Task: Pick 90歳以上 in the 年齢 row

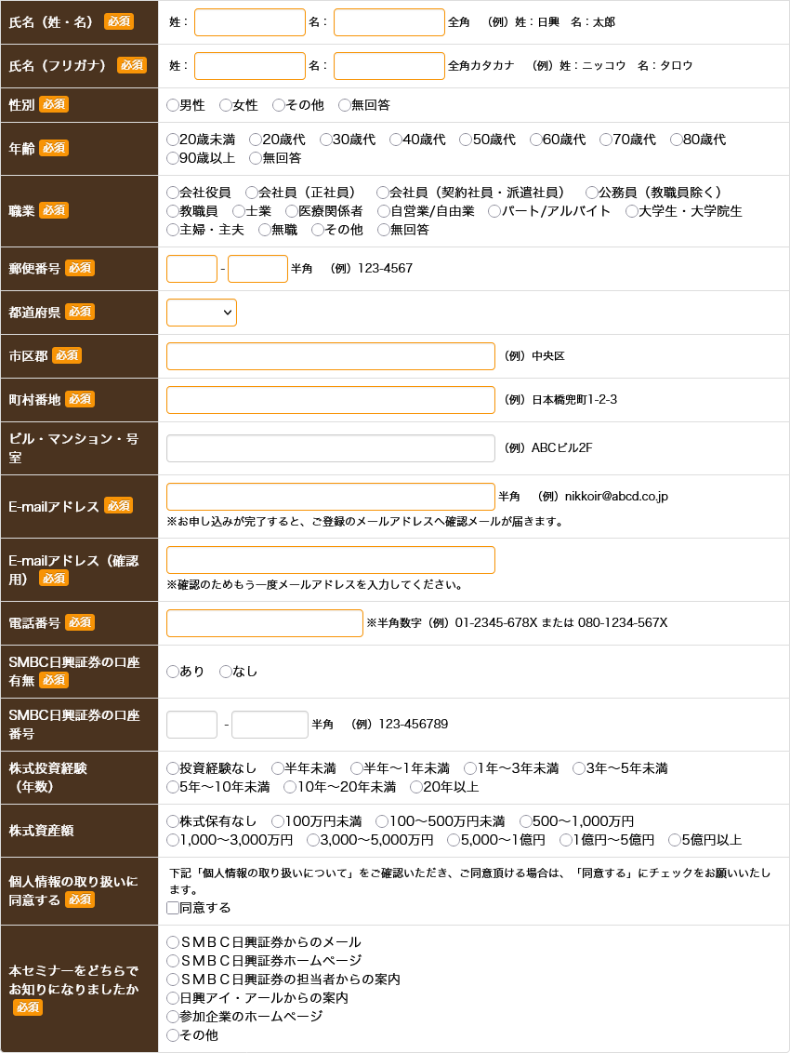Action: (170, 158)
